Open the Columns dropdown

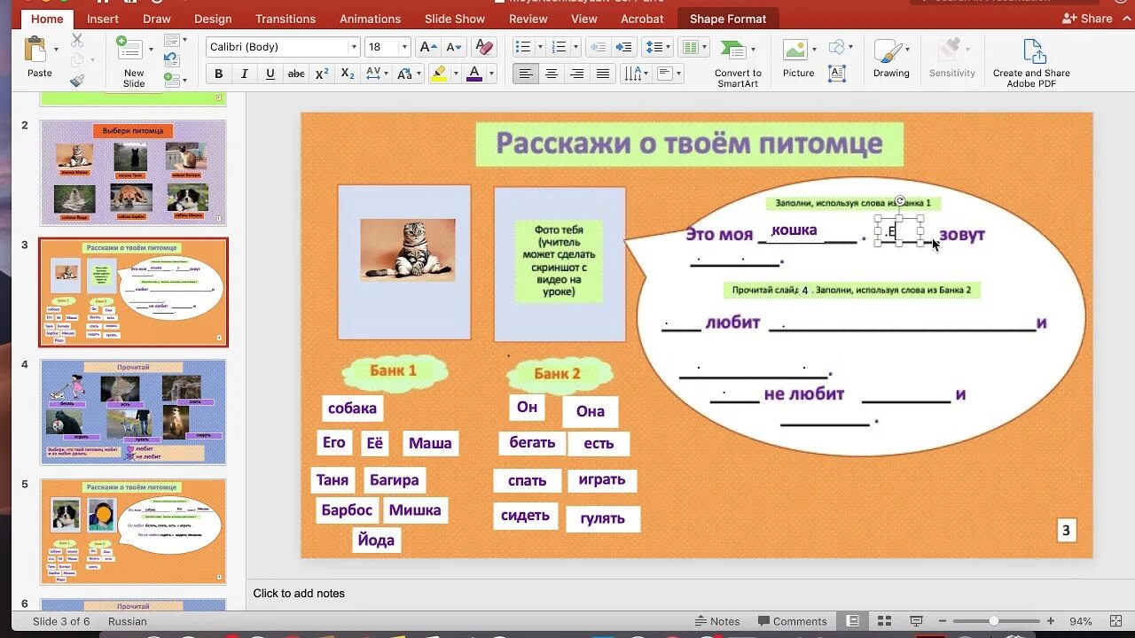coord(694,47)
